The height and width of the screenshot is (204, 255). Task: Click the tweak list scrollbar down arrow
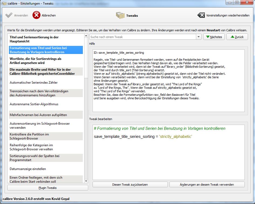(x=86, y=181)
